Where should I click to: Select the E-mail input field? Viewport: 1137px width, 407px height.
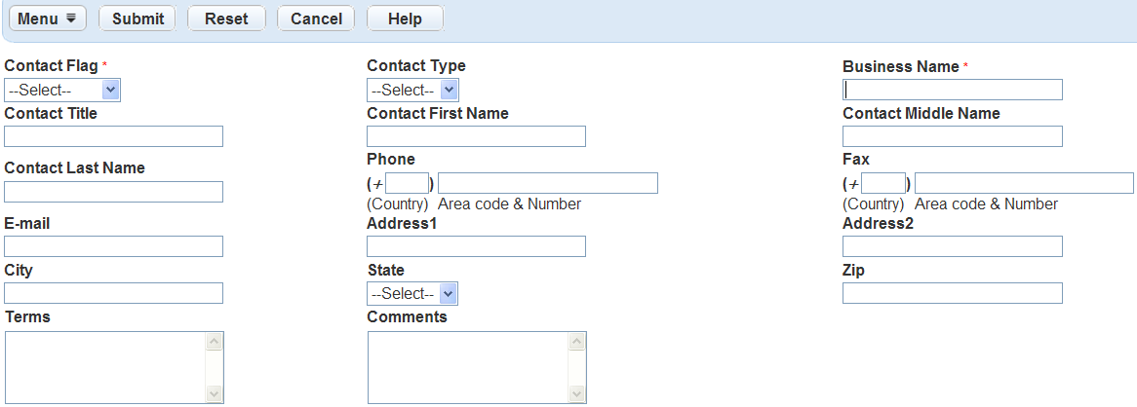(114, 246)
